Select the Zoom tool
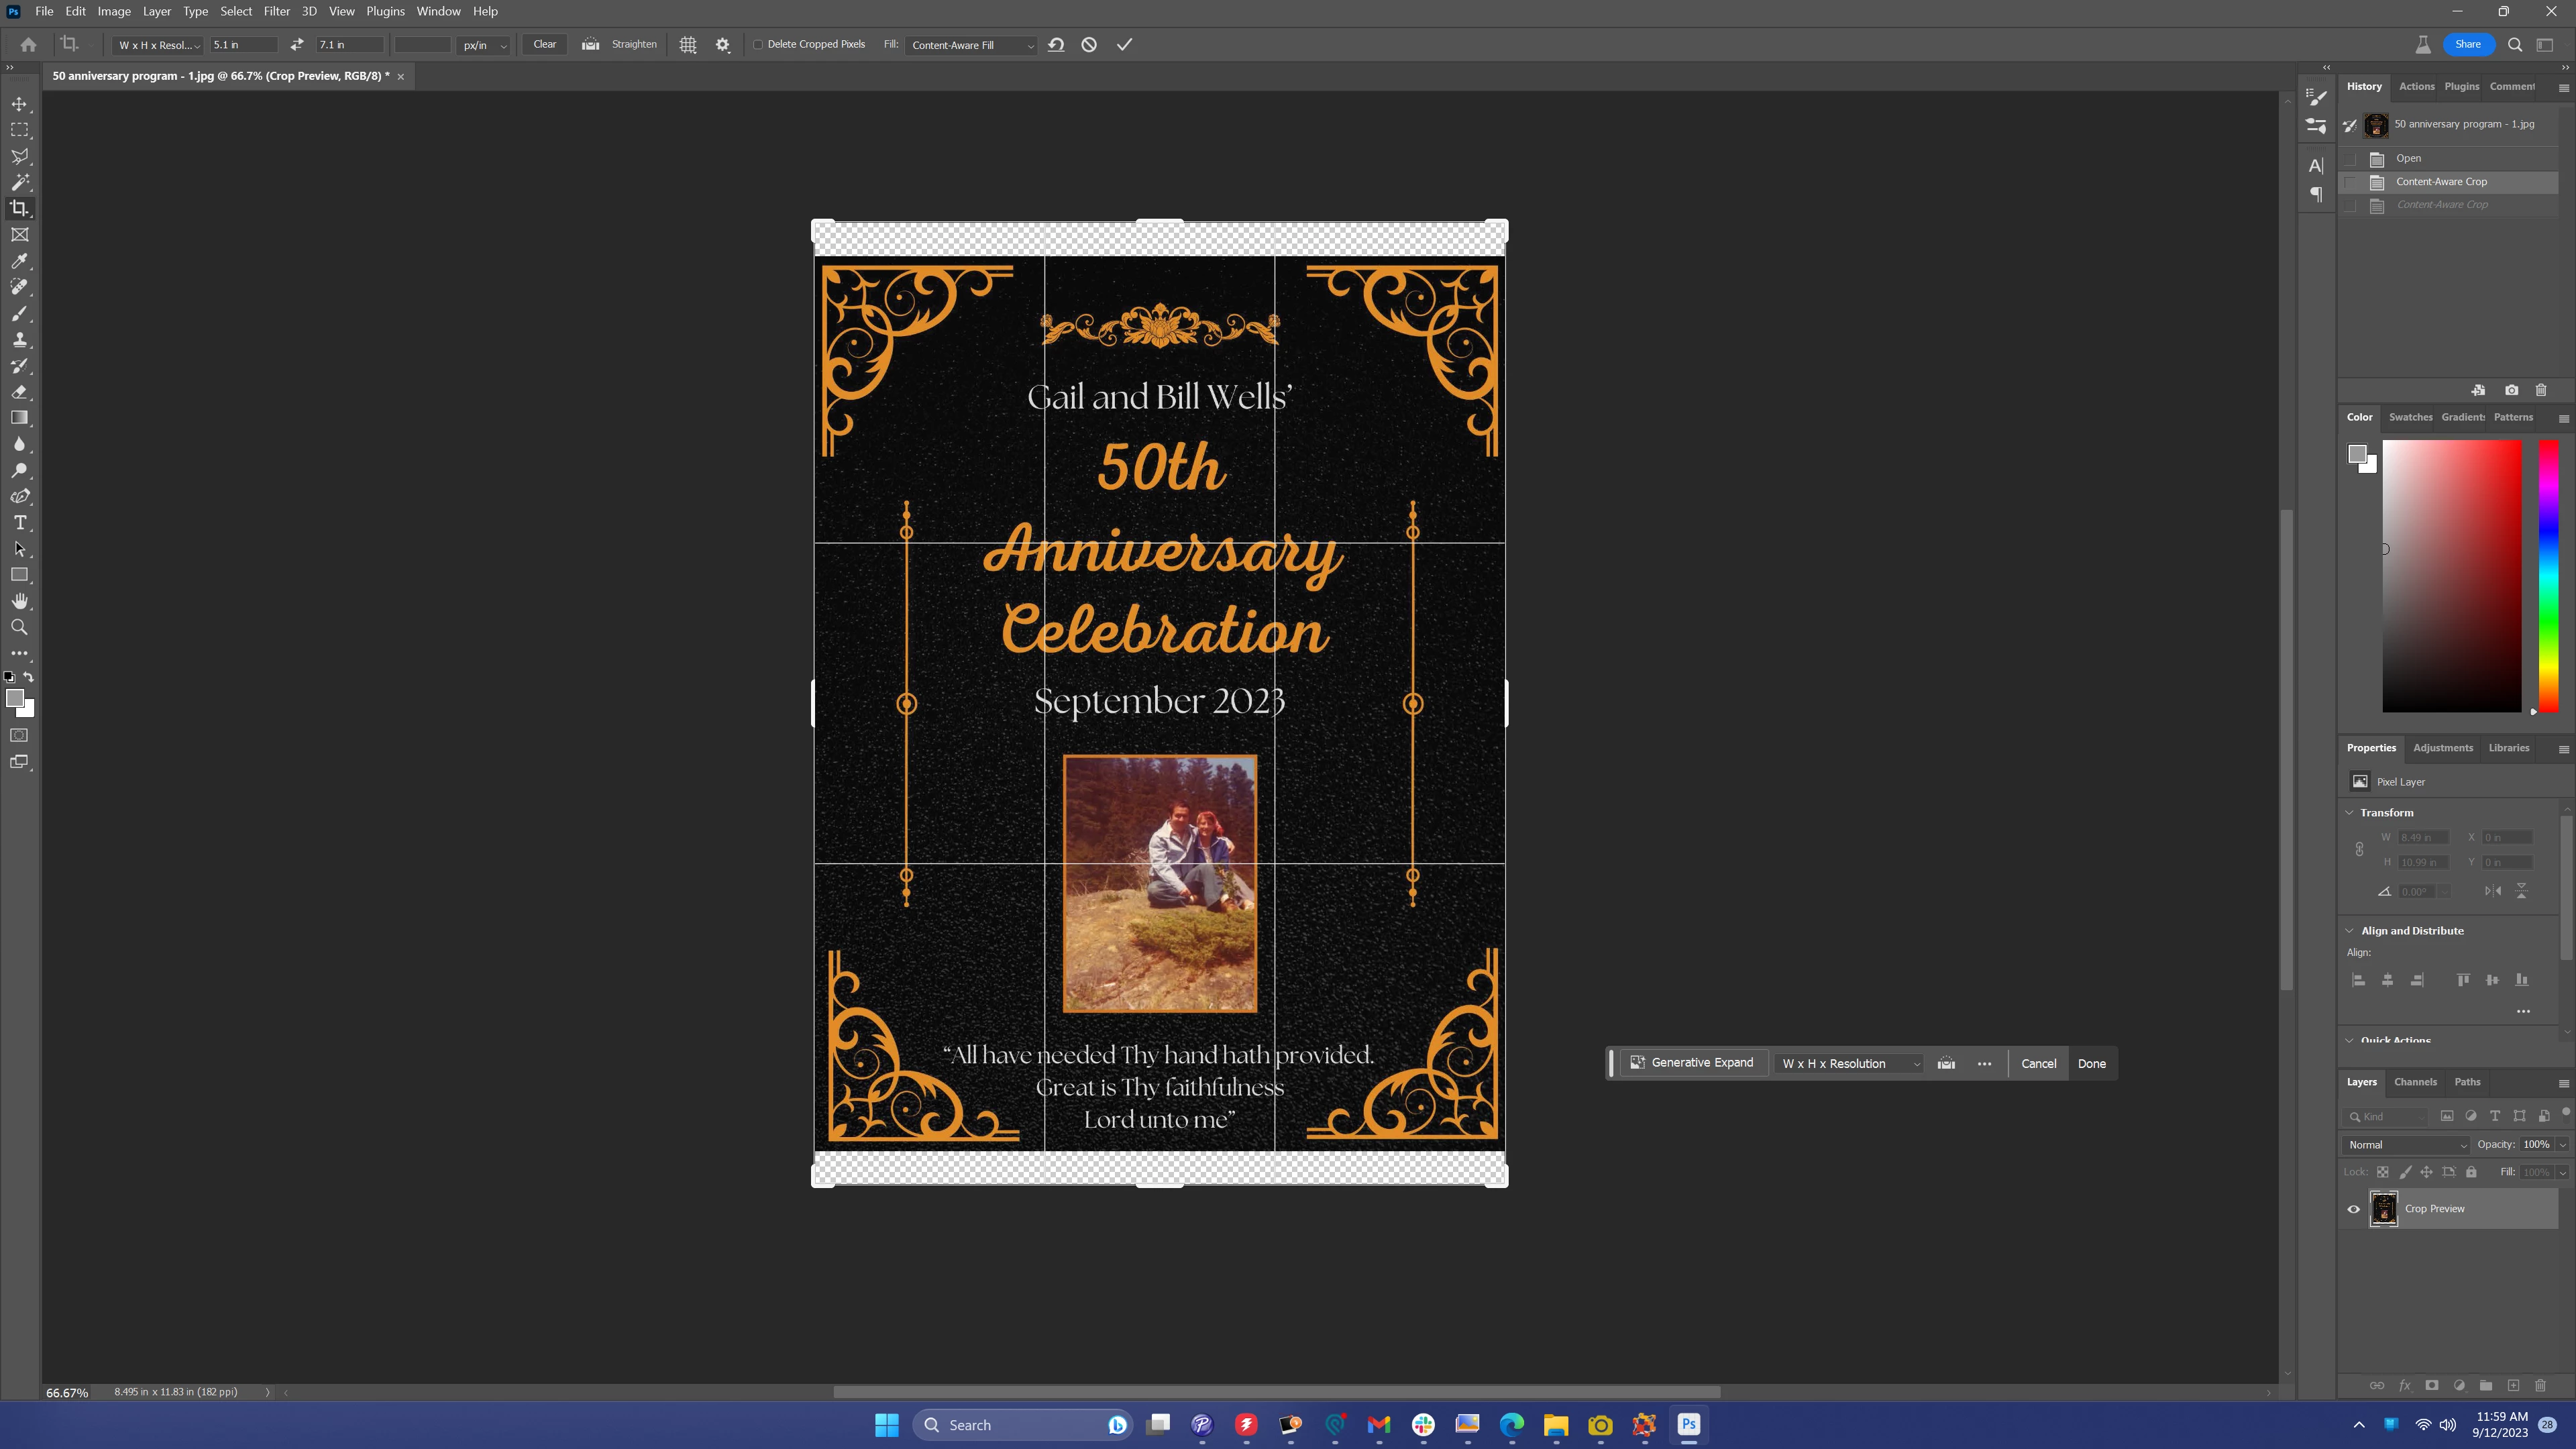Screen dimensions: 2576x1449 click(19, 627)
